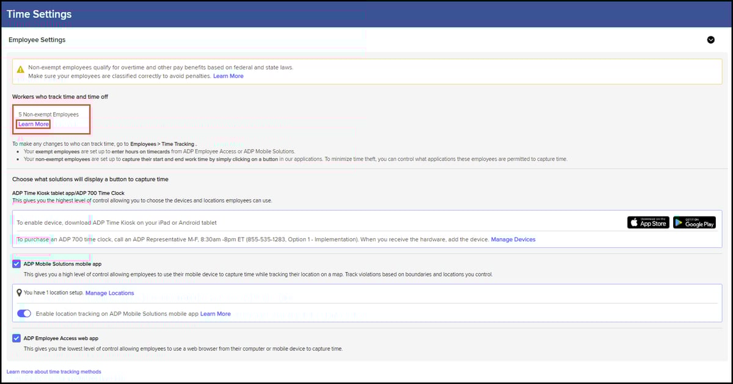Open the Manage Devices link
The height and width of the screenshot is (384, 733).
click(513, 240)
